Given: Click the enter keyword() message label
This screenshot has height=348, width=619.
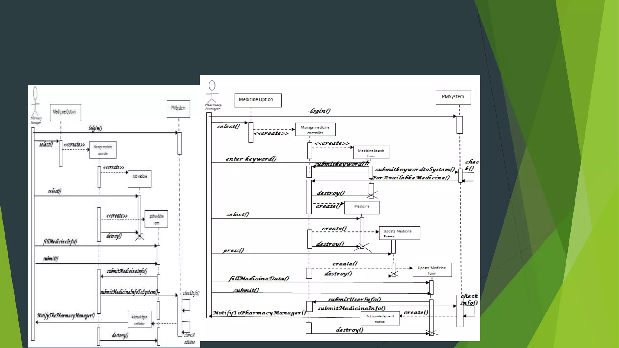Looking at the screenshot, I should click(251, 159).
